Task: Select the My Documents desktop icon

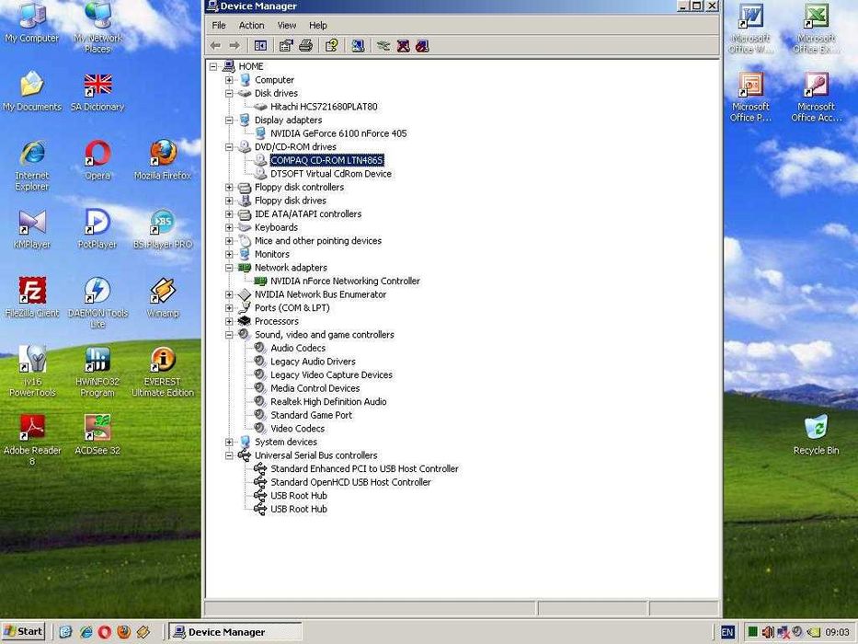Action: [x=32, y=91]
